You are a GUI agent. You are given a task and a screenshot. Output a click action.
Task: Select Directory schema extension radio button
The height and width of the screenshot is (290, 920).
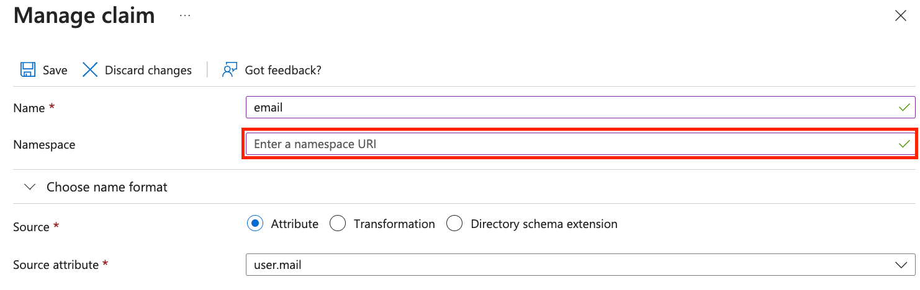tap(454, 224)
